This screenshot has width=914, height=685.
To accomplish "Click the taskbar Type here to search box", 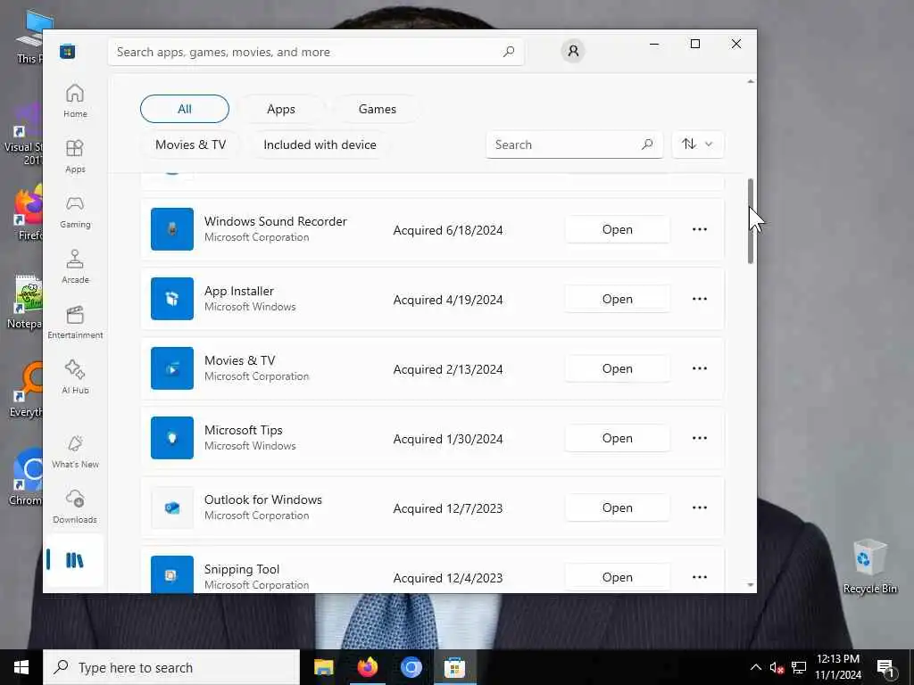I will pos(171,667).
